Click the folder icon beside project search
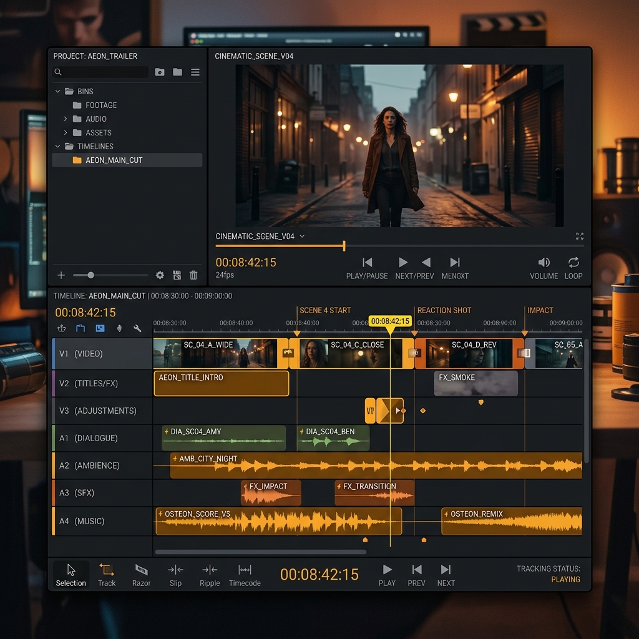The image size is (639, 639). pos(177,72)
